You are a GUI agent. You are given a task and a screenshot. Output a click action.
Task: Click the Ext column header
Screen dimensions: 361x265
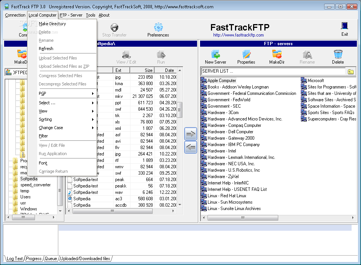[x=121, y=70]
